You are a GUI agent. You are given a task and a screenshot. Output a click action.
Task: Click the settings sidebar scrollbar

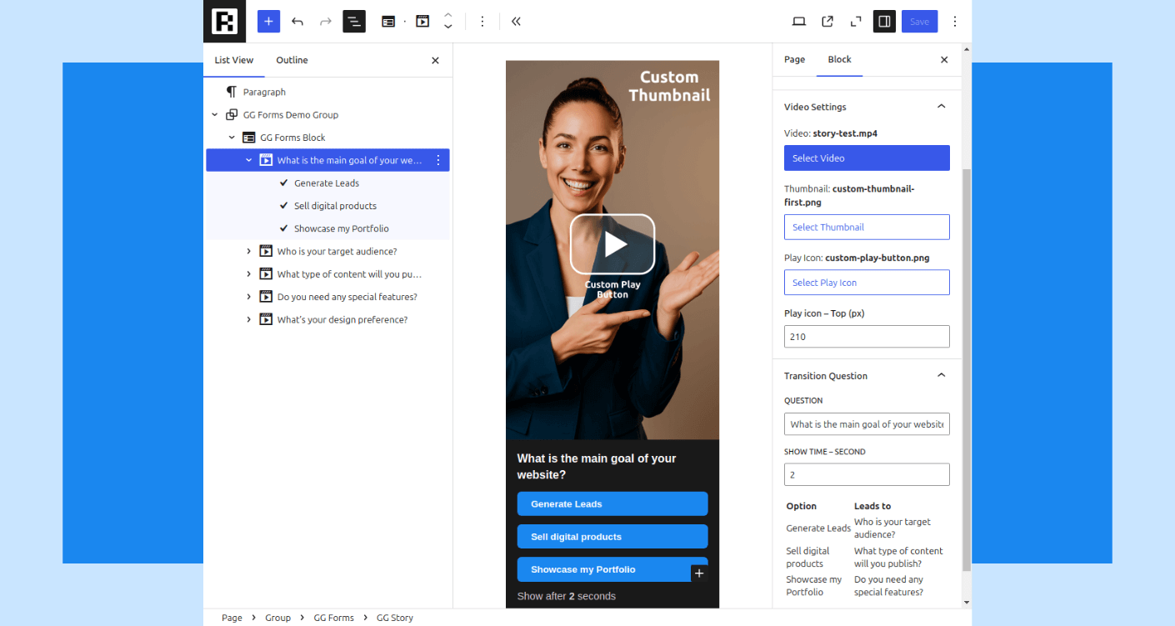(967, 369)
